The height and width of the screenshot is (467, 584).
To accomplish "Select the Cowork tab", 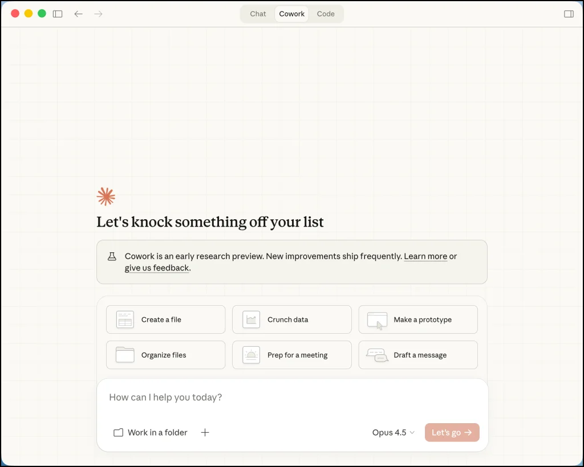I will [292, 14].
